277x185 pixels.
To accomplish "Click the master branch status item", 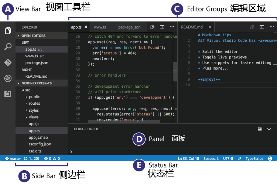I will tap(13, 158).
